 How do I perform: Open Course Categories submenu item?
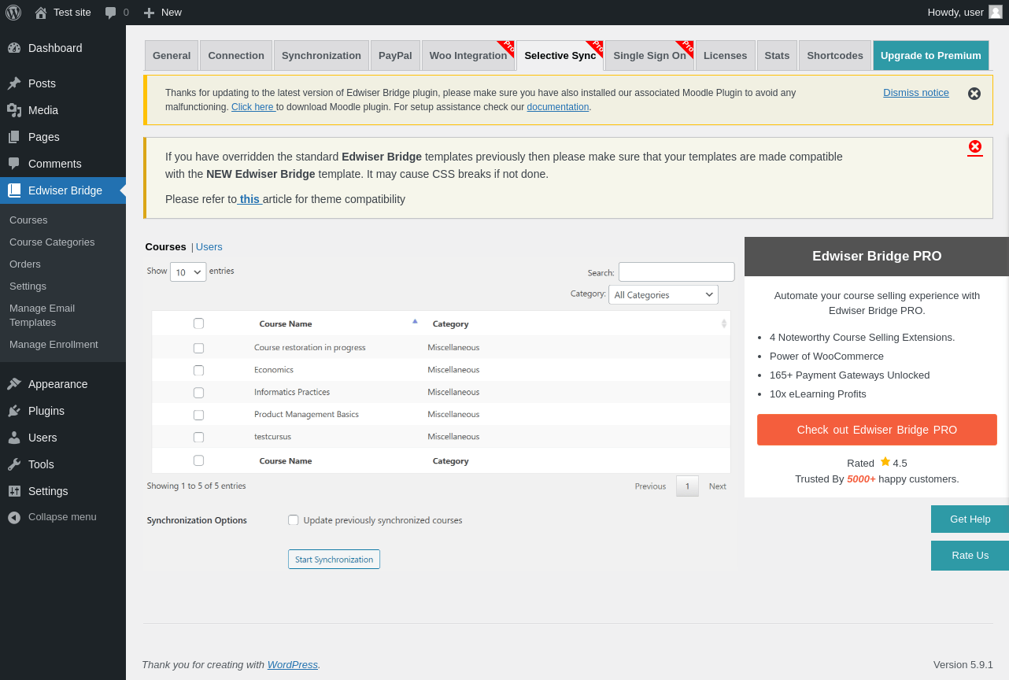(52, 242)
